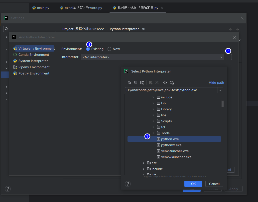
Task: Expand the Scripts folder
Action: pos(153,121)
